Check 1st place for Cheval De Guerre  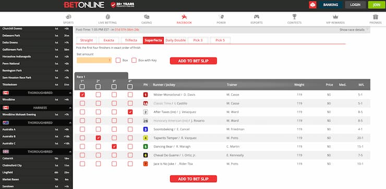[82, 155]
